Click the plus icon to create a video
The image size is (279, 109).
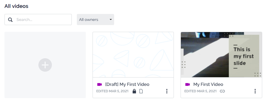pos(45,65)
